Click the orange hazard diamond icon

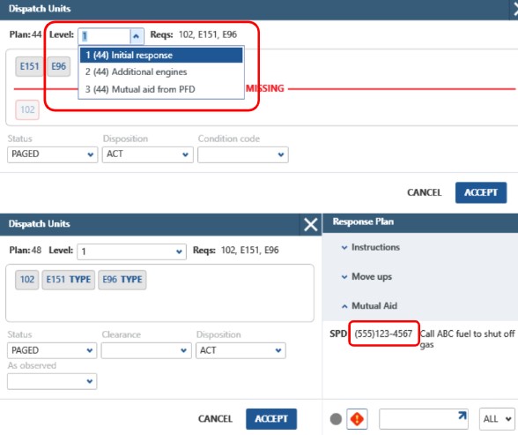[357, 419]
